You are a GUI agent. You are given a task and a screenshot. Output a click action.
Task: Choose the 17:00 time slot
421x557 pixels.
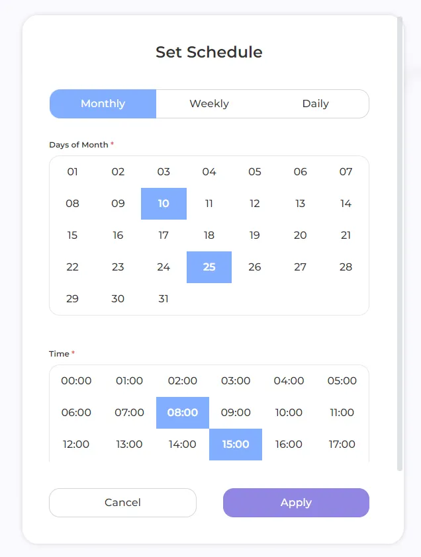pos(342,445)
